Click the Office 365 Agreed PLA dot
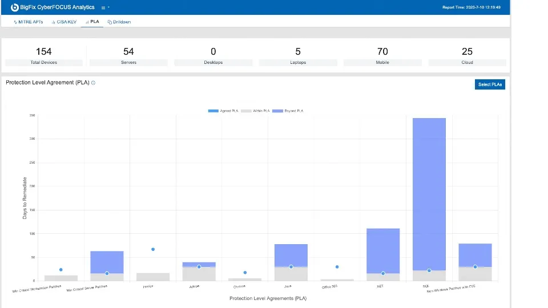The width and height of the screenshot is (548, 308). tap(337, 267)
